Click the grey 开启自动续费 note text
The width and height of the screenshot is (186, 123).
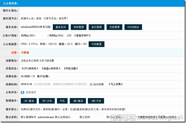tap(61, 84)
